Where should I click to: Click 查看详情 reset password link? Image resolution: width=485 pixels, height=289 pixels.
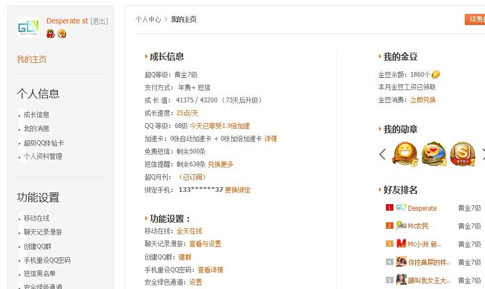[x=210, y=270]
